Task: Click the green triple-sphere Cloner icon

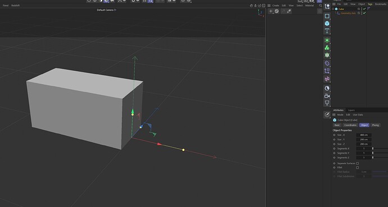Action: [x=327, y=48]
